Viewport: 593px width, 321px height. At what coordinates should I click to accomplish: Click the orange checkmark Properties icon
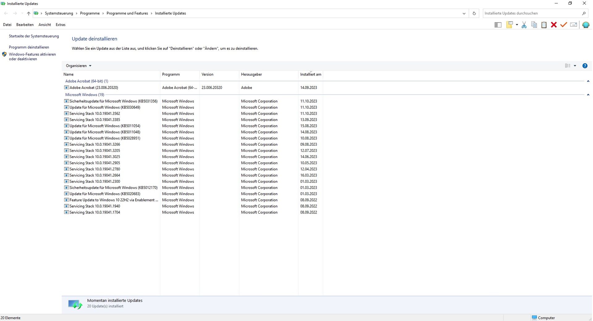point(564,25)
